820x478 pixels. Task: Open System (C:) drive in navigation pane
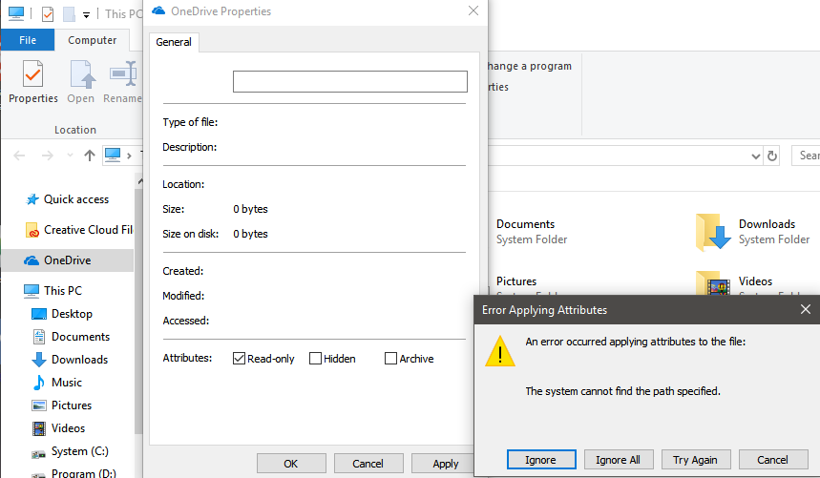(70, 451)
